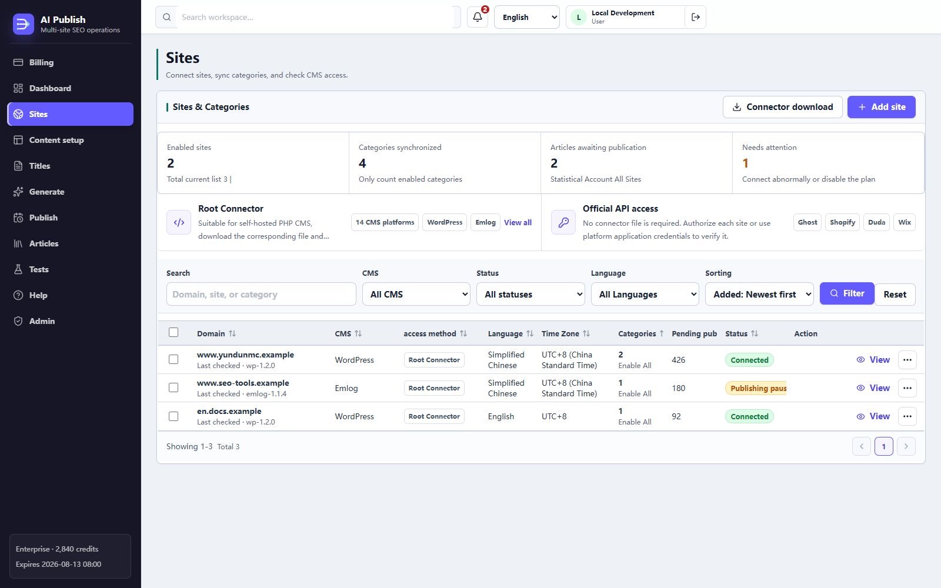View the www.seo-tools.example site
The width and height of the screenshot is (941, 588).
tap(873, 388)
